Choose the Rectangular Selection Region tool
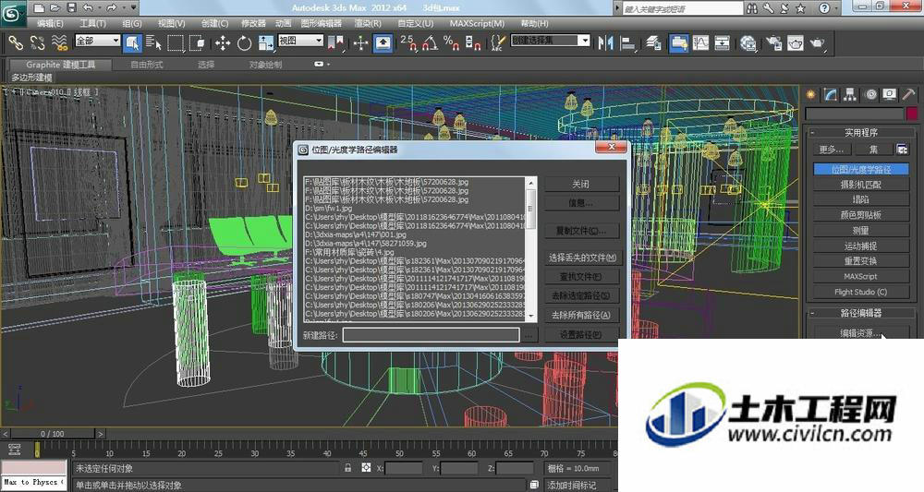This screenshot has height=492, width=924. point(175,43)
